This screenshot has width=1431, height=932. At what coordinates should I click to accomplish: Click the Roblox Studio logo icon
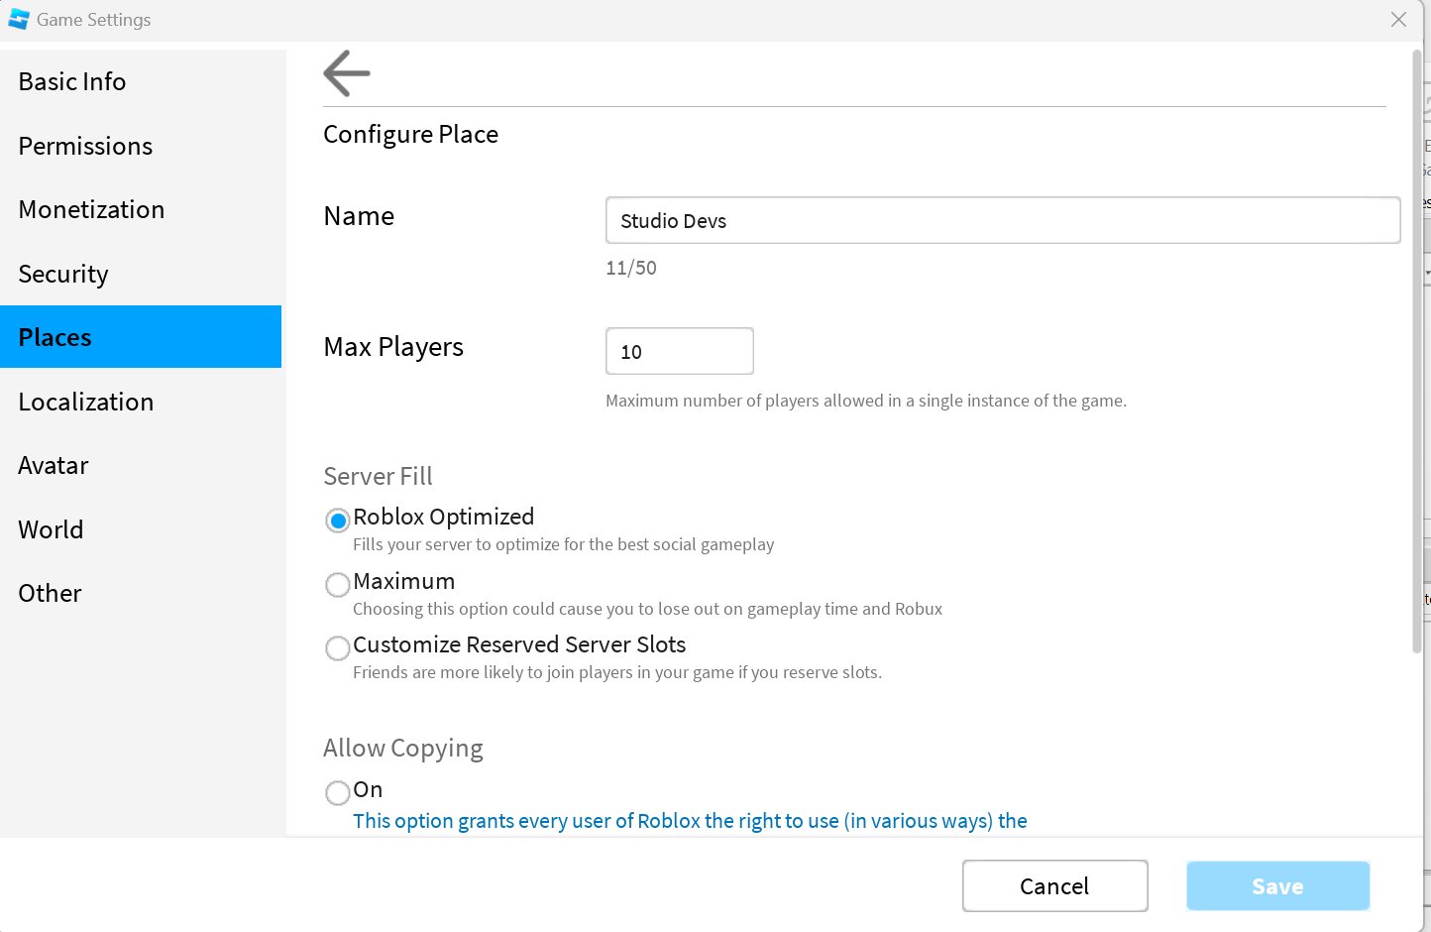click(x=19, y=20)
